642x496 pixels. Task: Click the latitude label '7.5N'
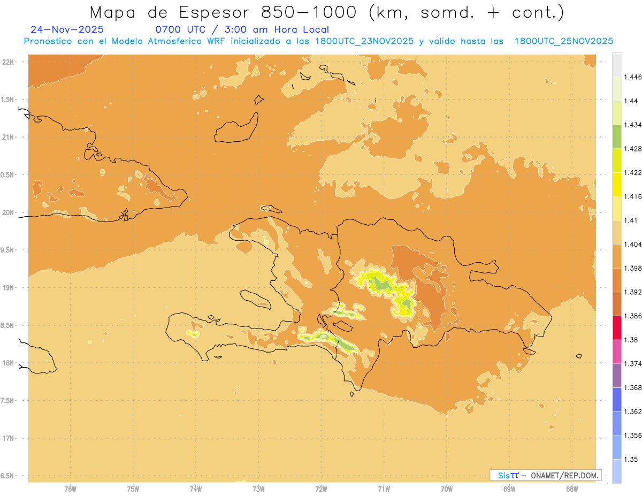pos(8,401)
